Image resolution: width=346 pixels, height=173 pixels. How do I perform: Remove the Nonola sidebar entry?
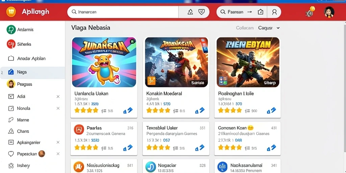pos(58,108)
